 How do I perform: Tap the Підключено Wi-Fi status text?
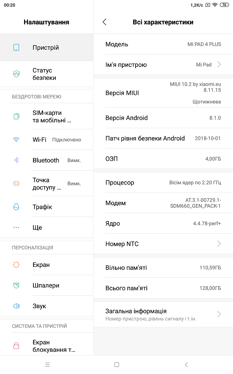(x=66, y=140)
